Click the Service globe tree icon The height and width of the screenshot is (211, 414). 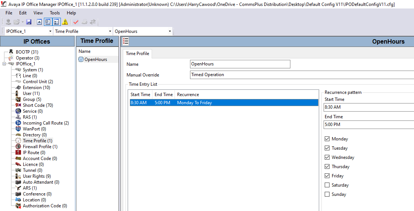click(x=18, y=111)
